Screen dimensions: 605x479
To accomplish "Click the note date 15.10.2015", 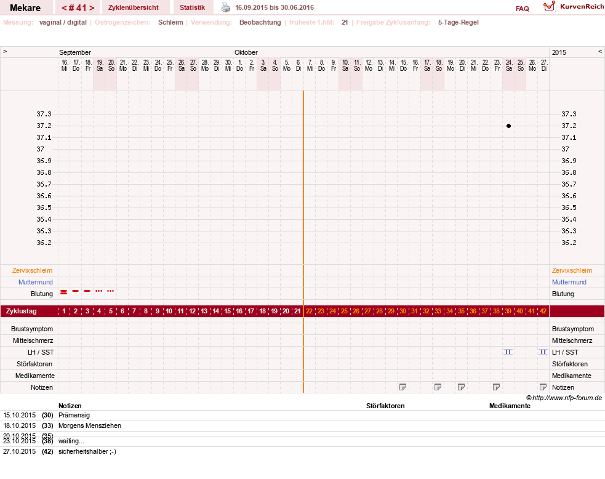I will coord(19,416).
